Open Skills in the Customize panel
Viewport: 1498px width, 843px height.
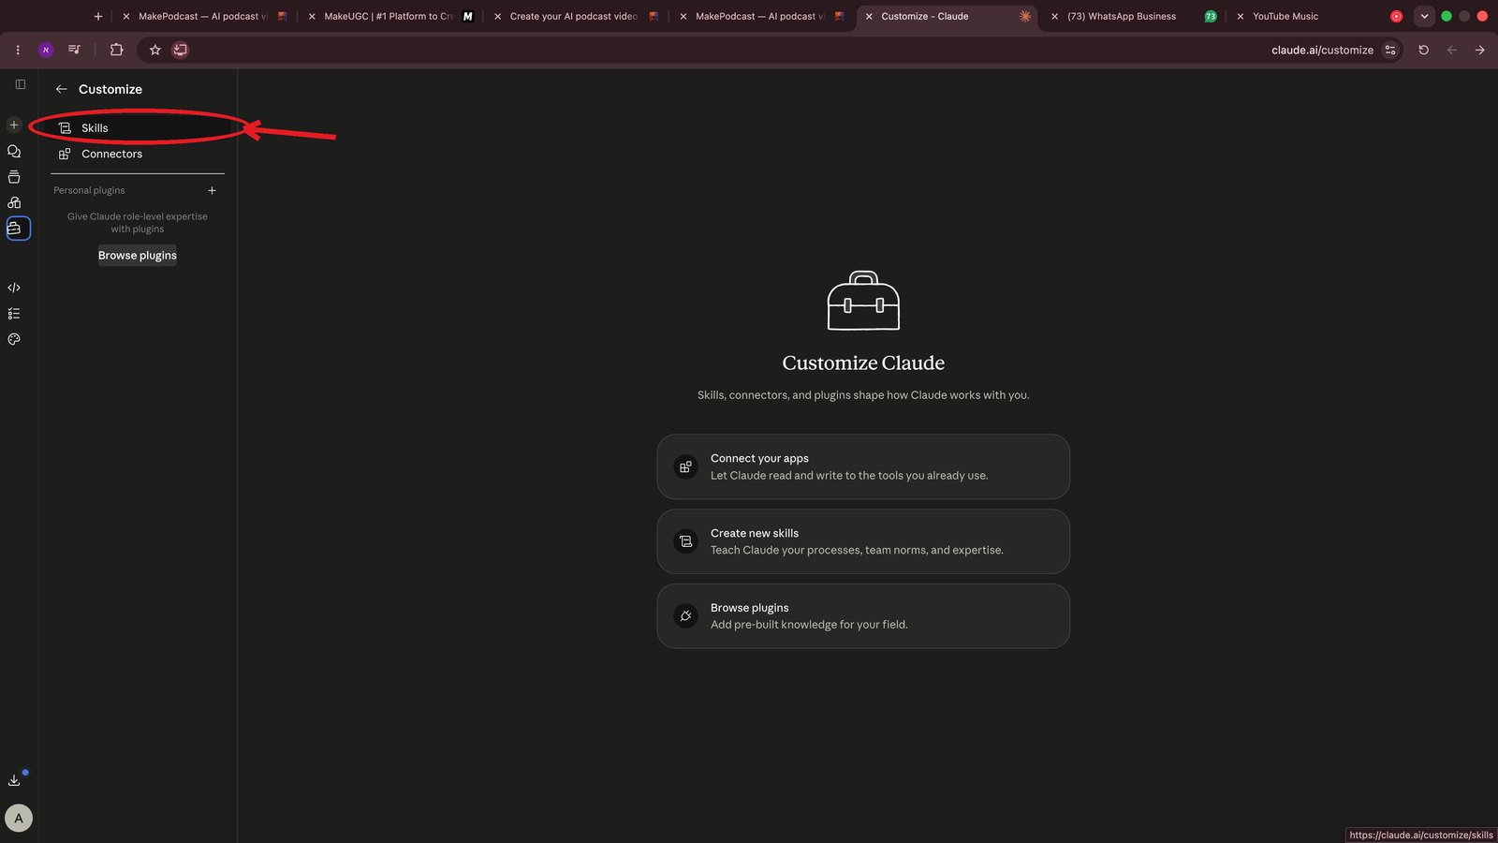click(138, 127)
